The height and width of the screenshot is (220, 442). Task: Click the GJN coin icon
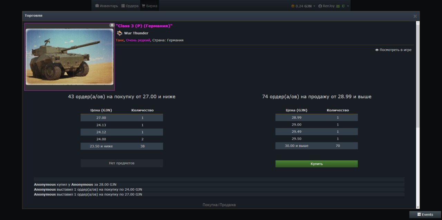click(293, 6)
